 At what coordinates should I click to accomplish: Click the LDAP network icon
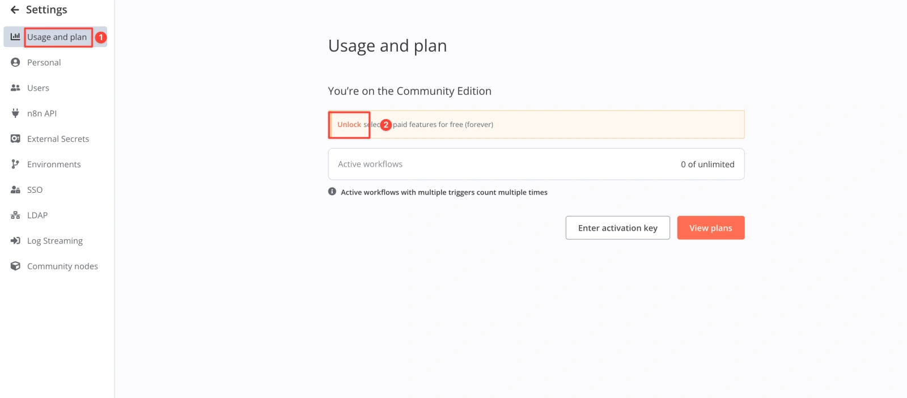[15, 215]
